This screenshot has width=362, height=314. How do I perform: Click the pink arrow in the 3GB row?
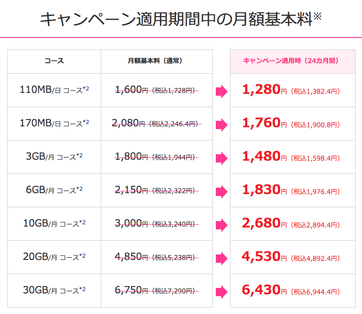[x=222, y=158]
